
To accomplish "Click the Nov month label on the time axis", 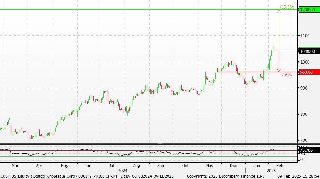I will (x=209, y=166).
